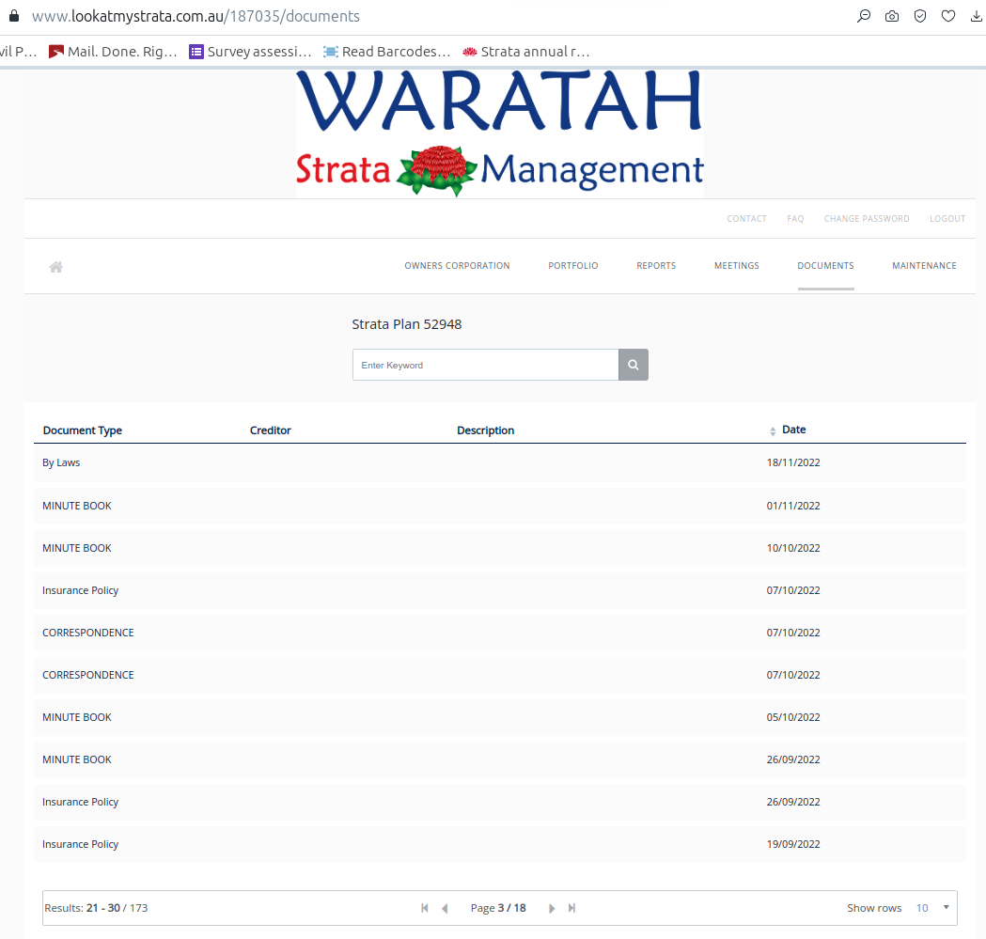Click the Description column header

coord(485,430)
